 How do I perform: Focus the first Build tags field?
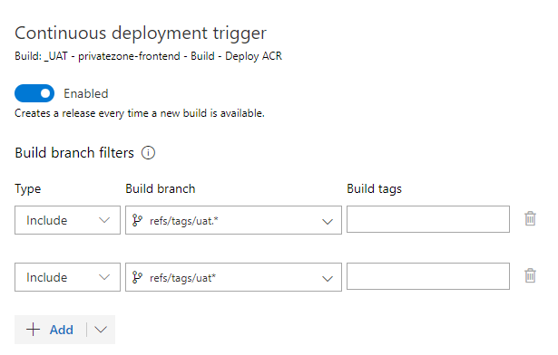tap(428, 219)
